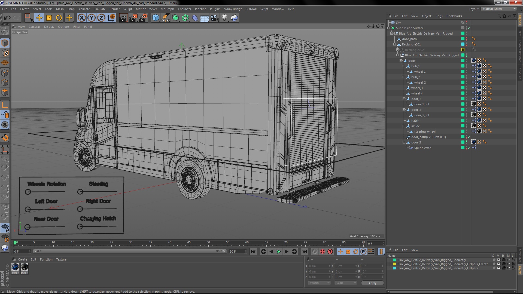Switch to Texture mode icon
The height and width of the screenshot is (294, 523).
[x=5, y=53]
